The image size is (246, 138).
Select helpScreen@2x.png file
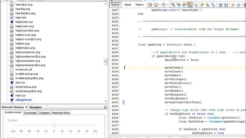[27, 31]
